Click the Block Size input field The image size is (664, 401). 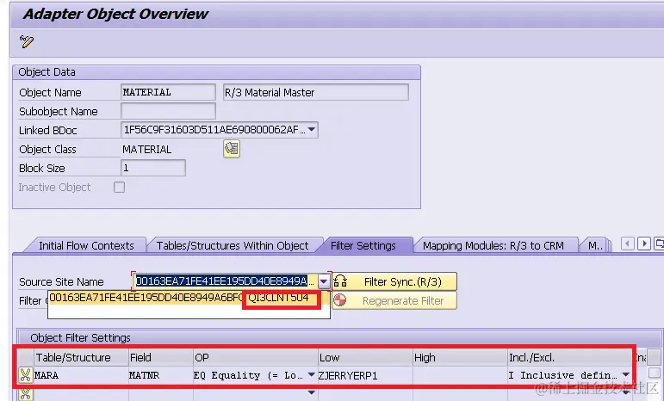(153, 168)
